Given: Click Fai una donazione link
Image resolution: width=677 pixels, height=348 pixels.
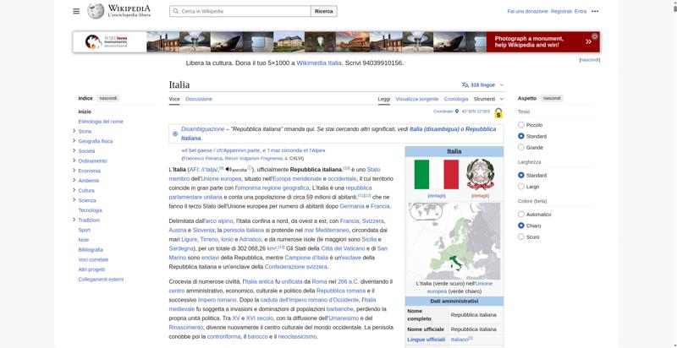Looking at the screenshot, I should tap(527, 11).
